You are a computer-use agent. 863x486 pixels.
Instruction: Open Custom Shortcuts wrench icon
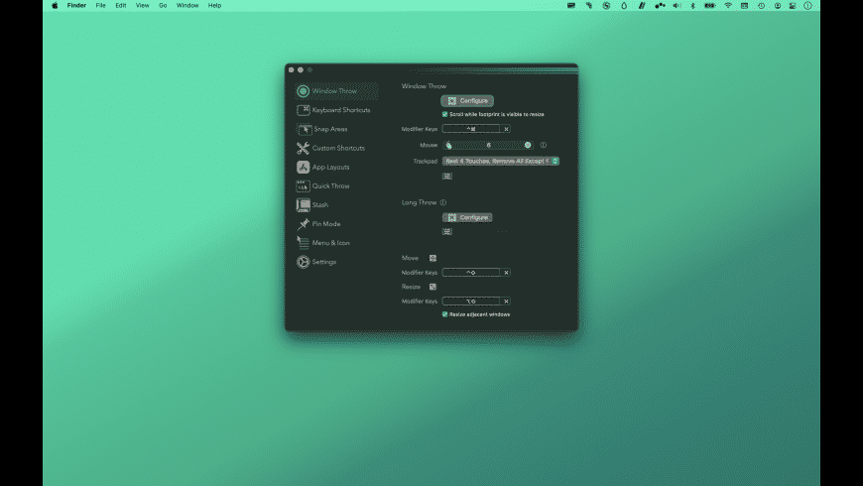[304, 148]
